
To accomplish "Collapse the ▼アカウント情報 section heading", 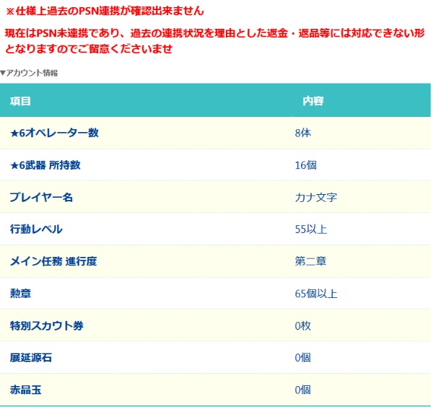I will [x=29, y=73].
